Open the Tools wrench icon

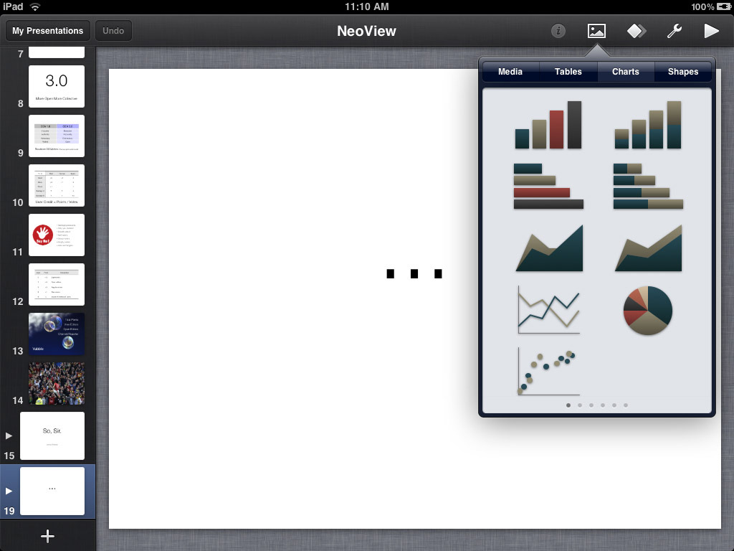[x=674, y=31]
